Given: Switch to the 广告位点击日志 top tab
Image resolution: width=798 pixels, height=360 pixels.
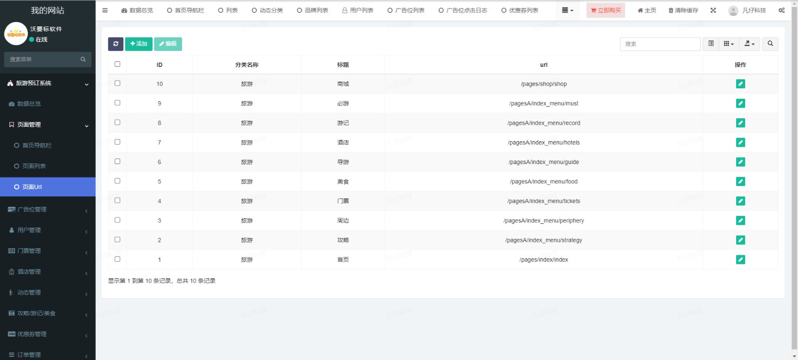Looking at the screenshot, I should coord(463,10).
